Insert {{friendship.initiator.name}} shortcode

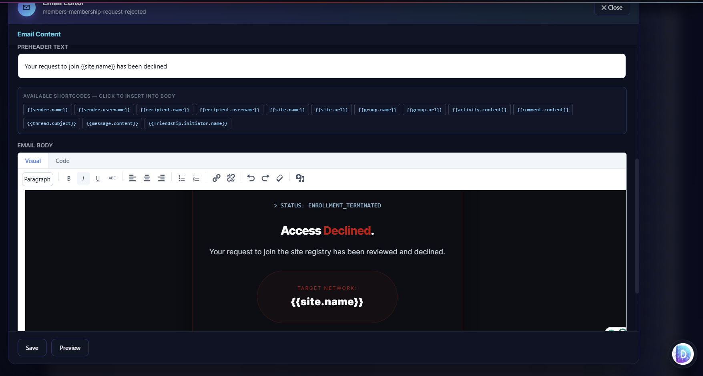coord(188,123)
